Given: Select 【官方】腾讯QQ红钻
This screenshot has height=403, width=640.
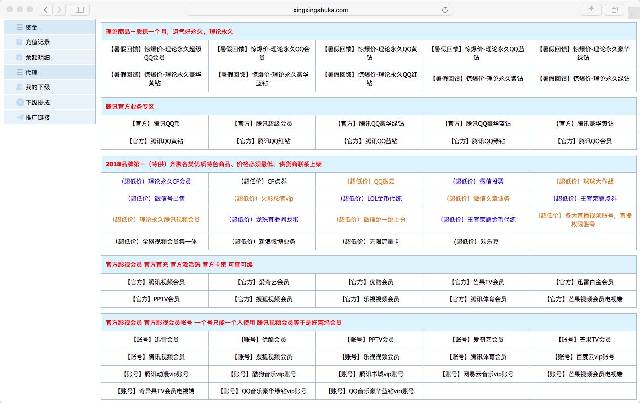Looking at the screenshot, I should click(x=262, y=141).
